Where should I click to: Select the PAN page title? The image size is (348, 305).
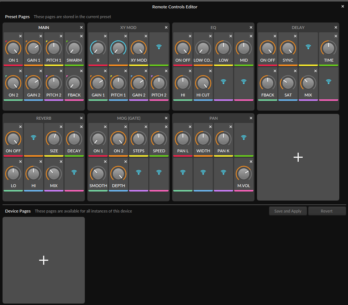tap(214, 118)
